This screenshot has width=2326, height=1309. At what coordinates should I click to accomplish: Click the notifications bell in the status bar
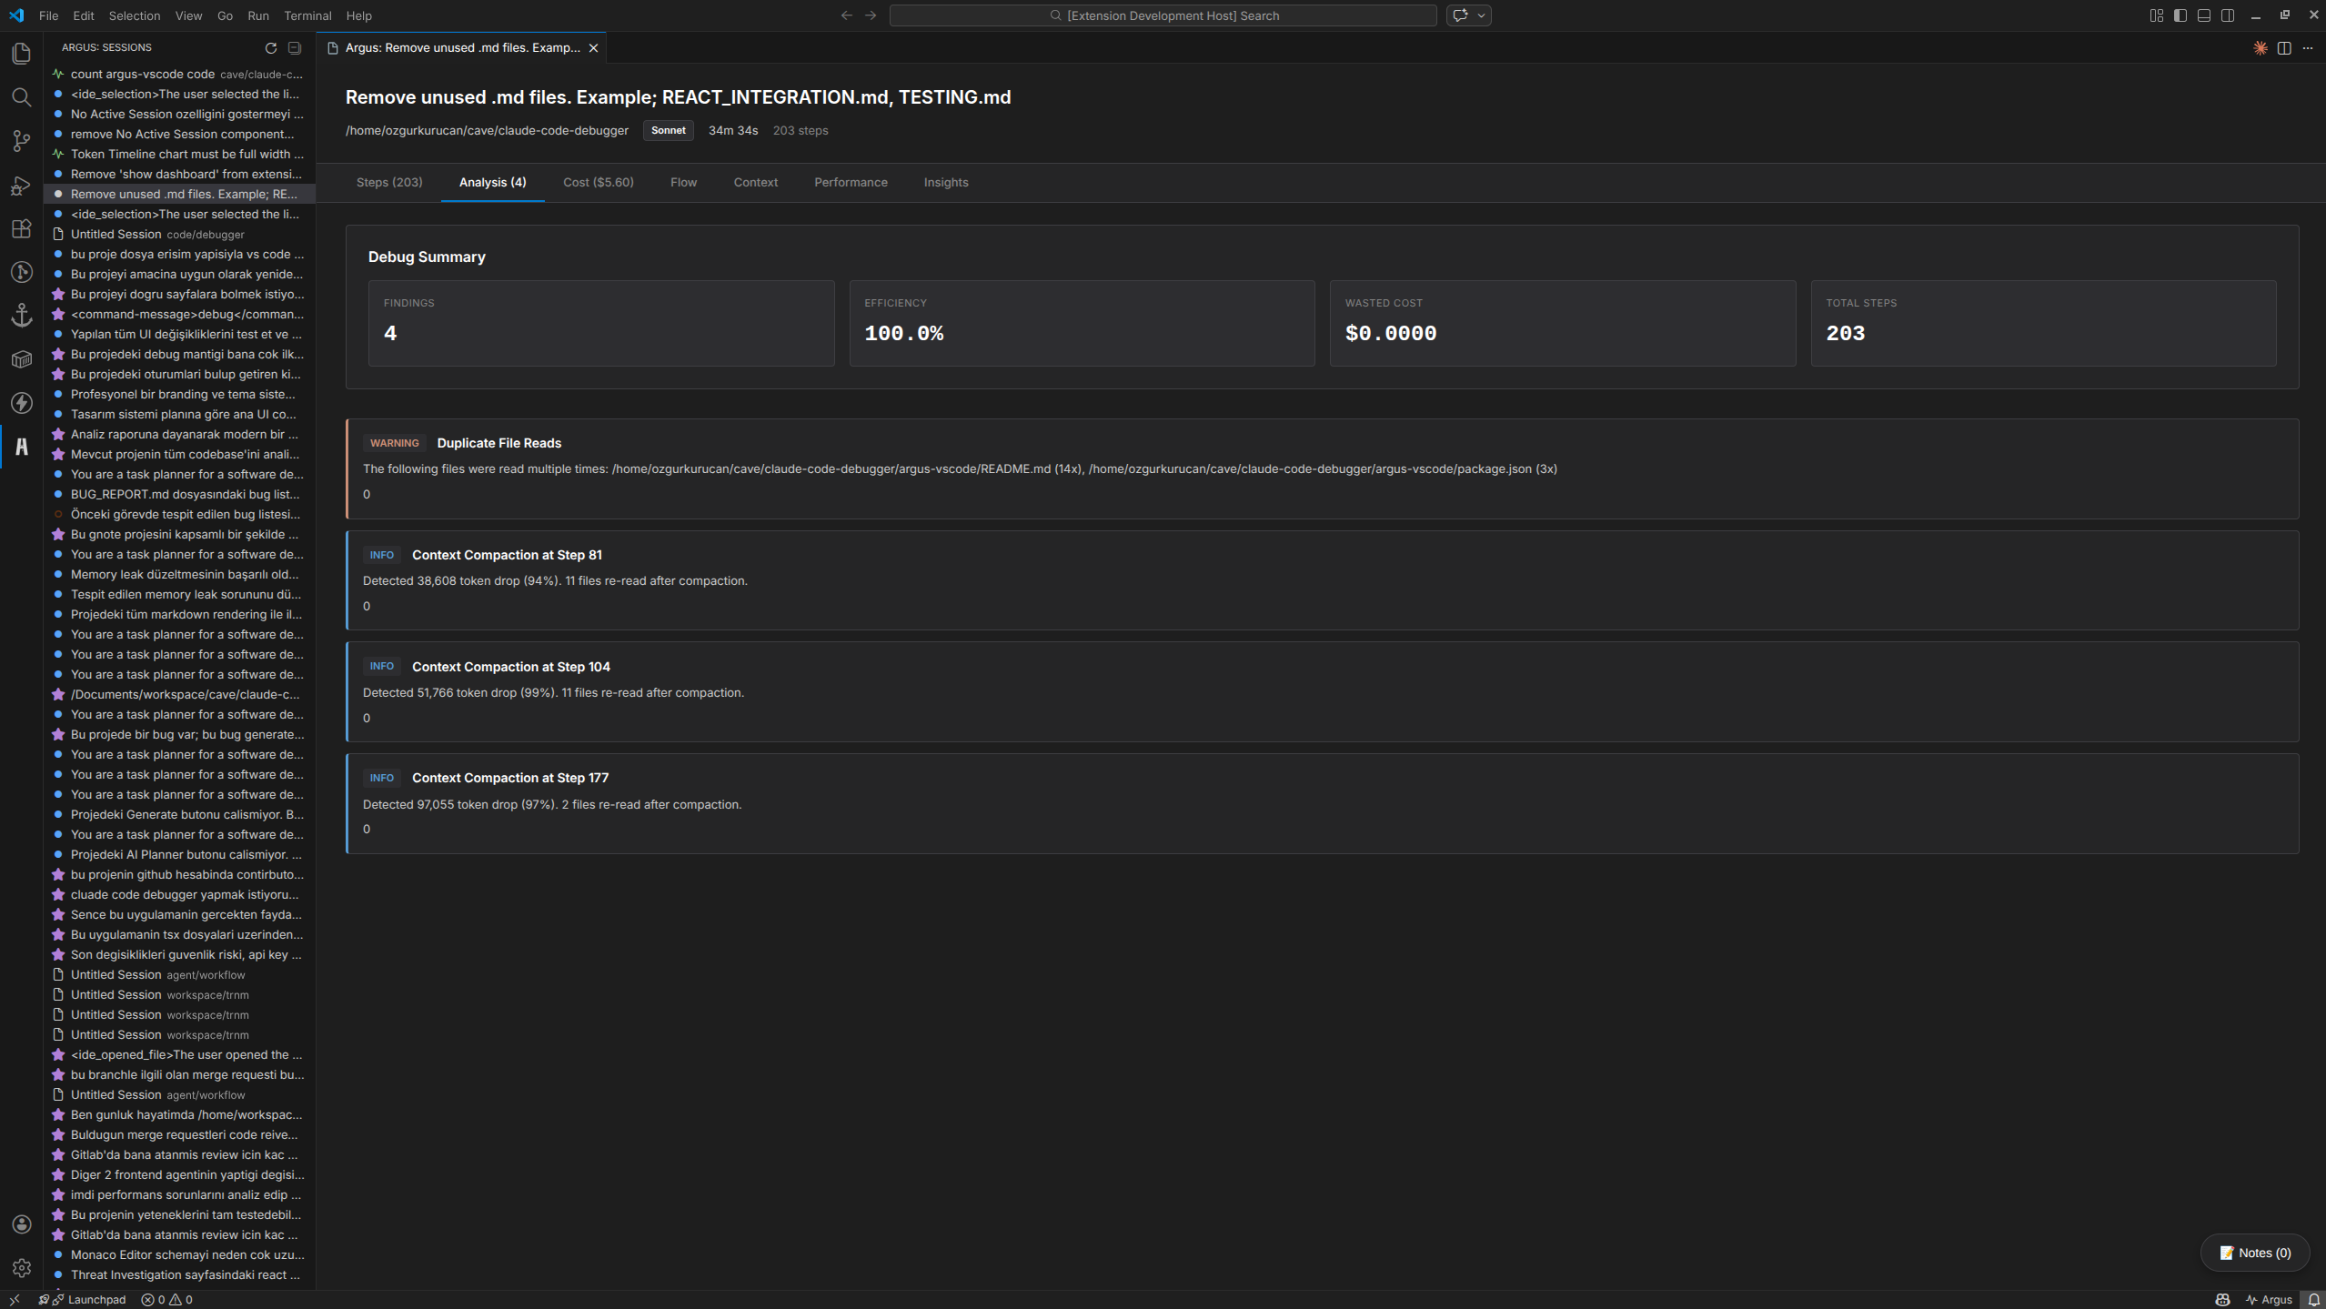tap(2312, 1299)
